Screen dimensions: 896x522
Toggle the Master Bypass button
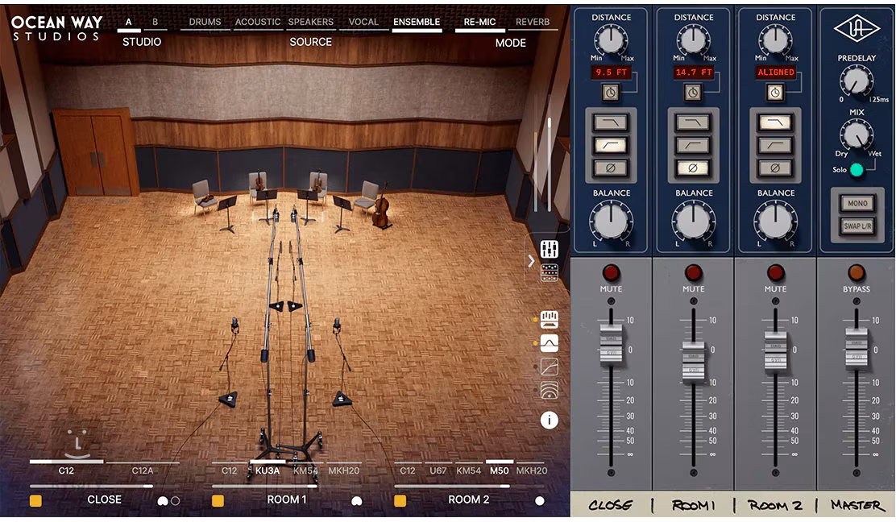click(857, 272)
